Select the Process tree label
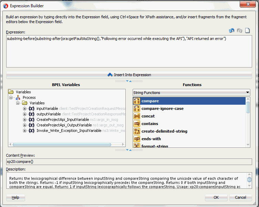 pos(29,97)
